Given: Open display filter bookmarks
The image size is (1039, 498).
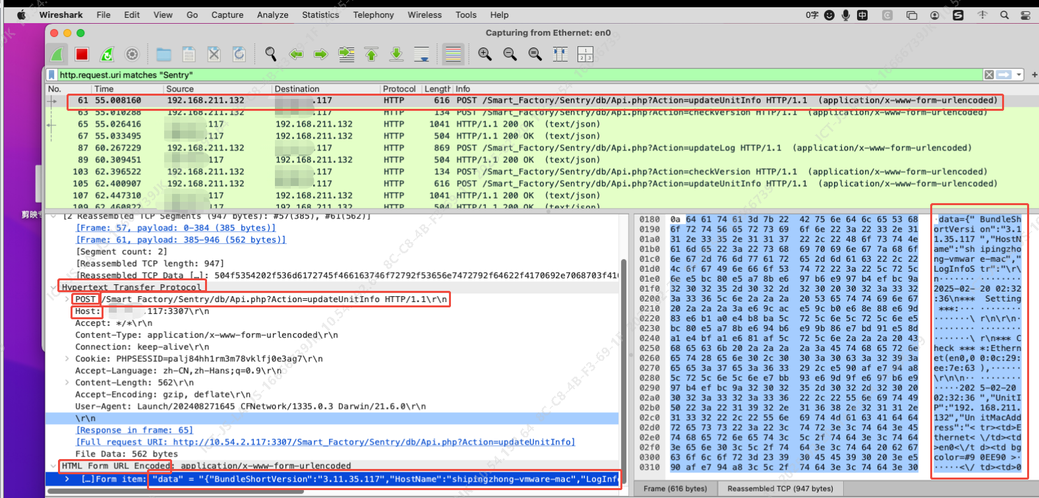Looking at the screenshot, I should click(x=52, y=75).
